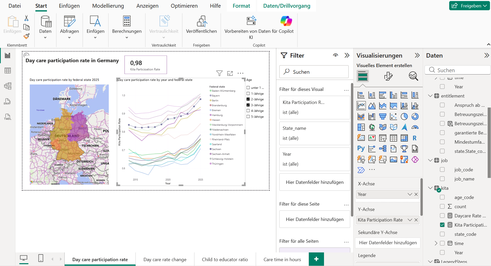Viewport: 491px width, 266px height.
Task: Open TMDL view icon
Action: click(x=8, y=117)
